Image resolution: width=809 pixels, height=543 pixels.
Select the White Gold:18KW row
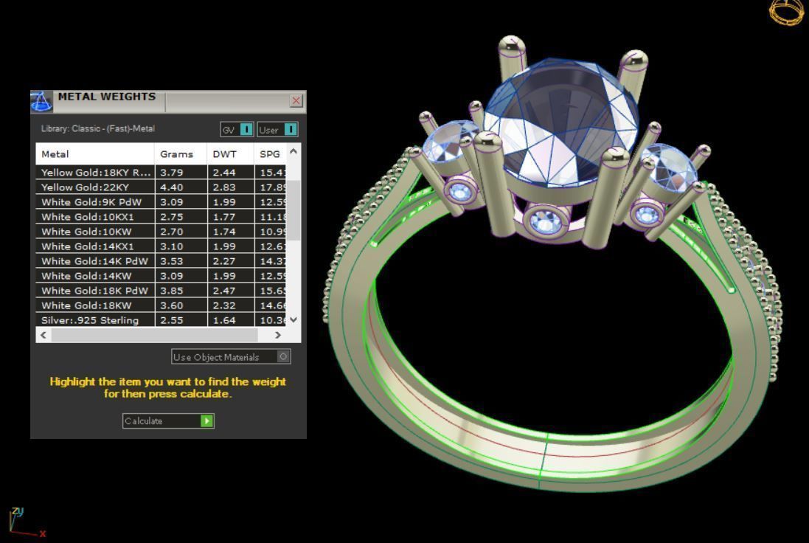pyautogui.click(x=161, y=305)
